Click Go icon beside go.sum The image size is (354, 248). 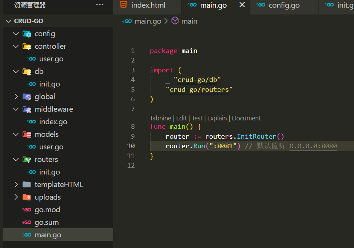pyautogui.click(x=27, y=222)
